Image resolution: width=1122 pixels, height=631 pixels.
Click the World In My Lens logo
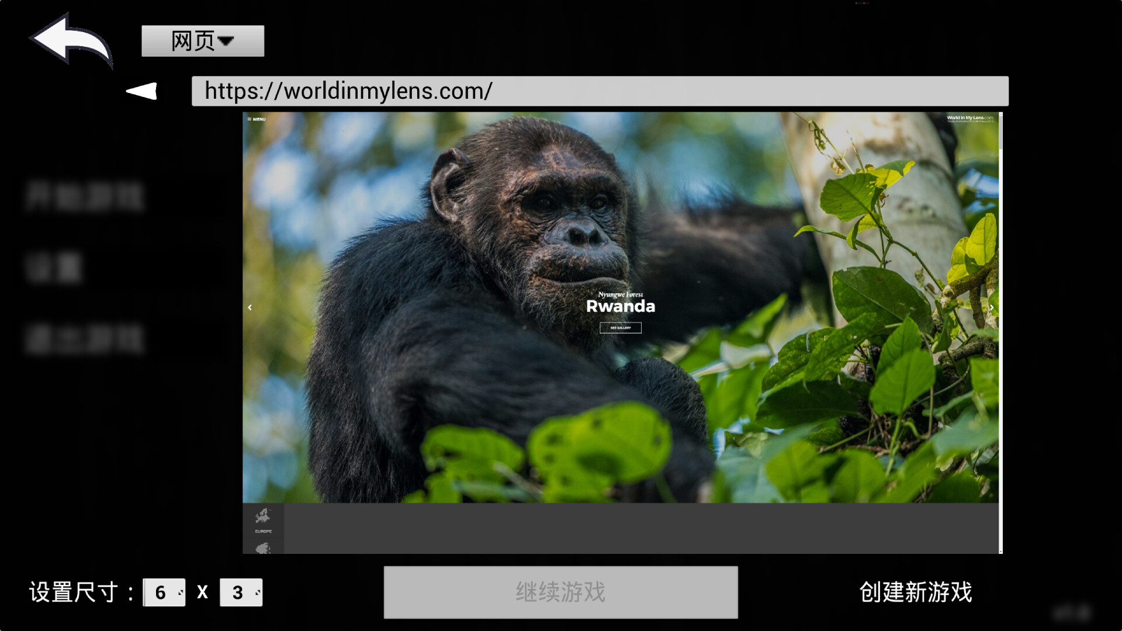point(969,119)
